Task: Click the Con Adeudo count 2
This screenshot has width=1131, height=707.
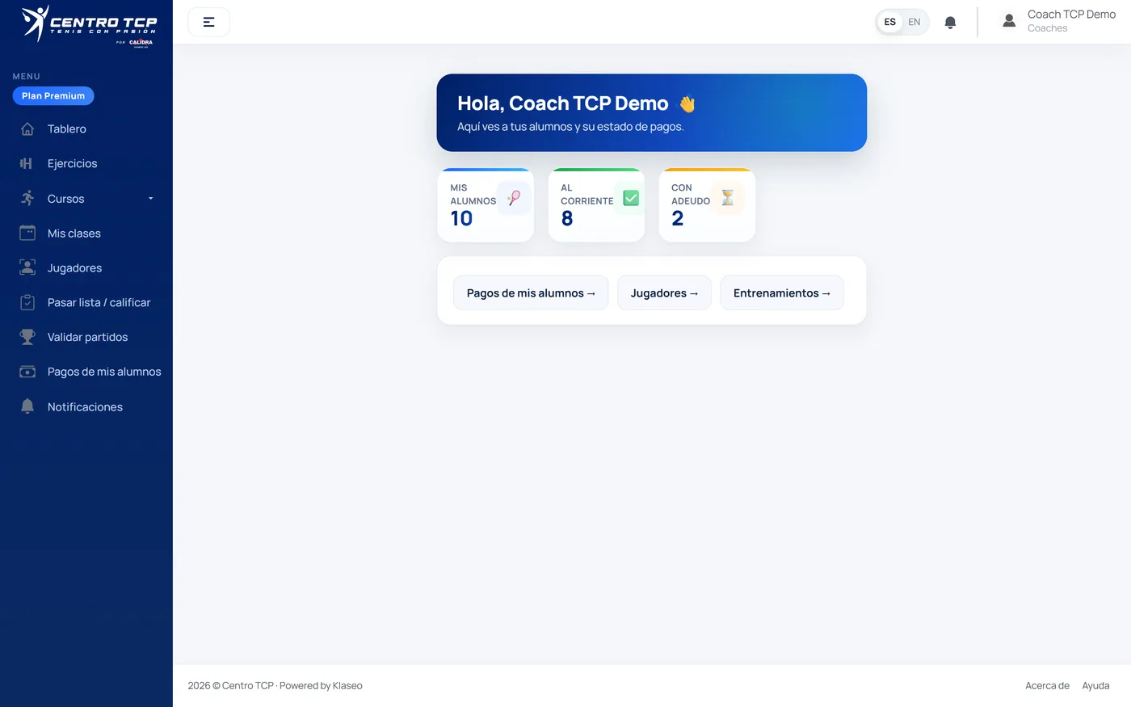Action: (x=678, y=218)
